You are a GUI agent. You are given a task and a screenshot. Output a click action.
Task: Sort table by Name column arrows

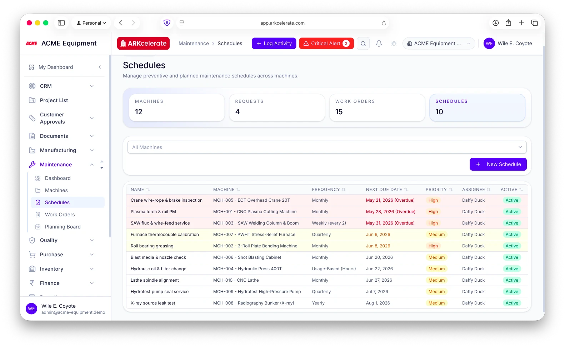(148, 190)
